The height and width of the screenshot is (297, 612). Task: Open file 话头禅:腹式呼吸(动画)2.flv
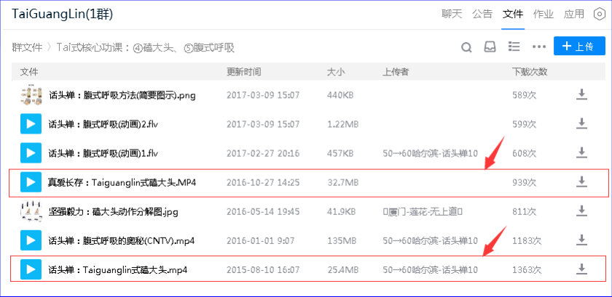[103, 123]
